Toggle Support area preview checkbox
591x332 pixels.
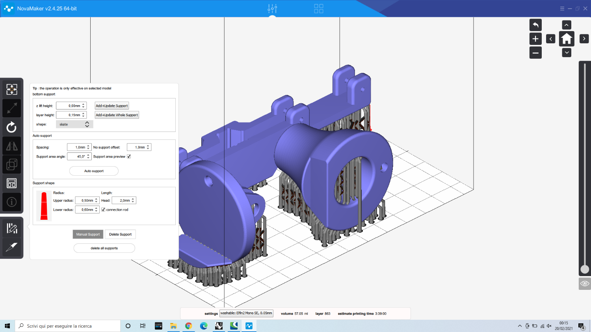tap(129, 156)
